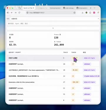Click the claude-haiku-4-5 model badge
106x110 pixels.
point(91,76)
